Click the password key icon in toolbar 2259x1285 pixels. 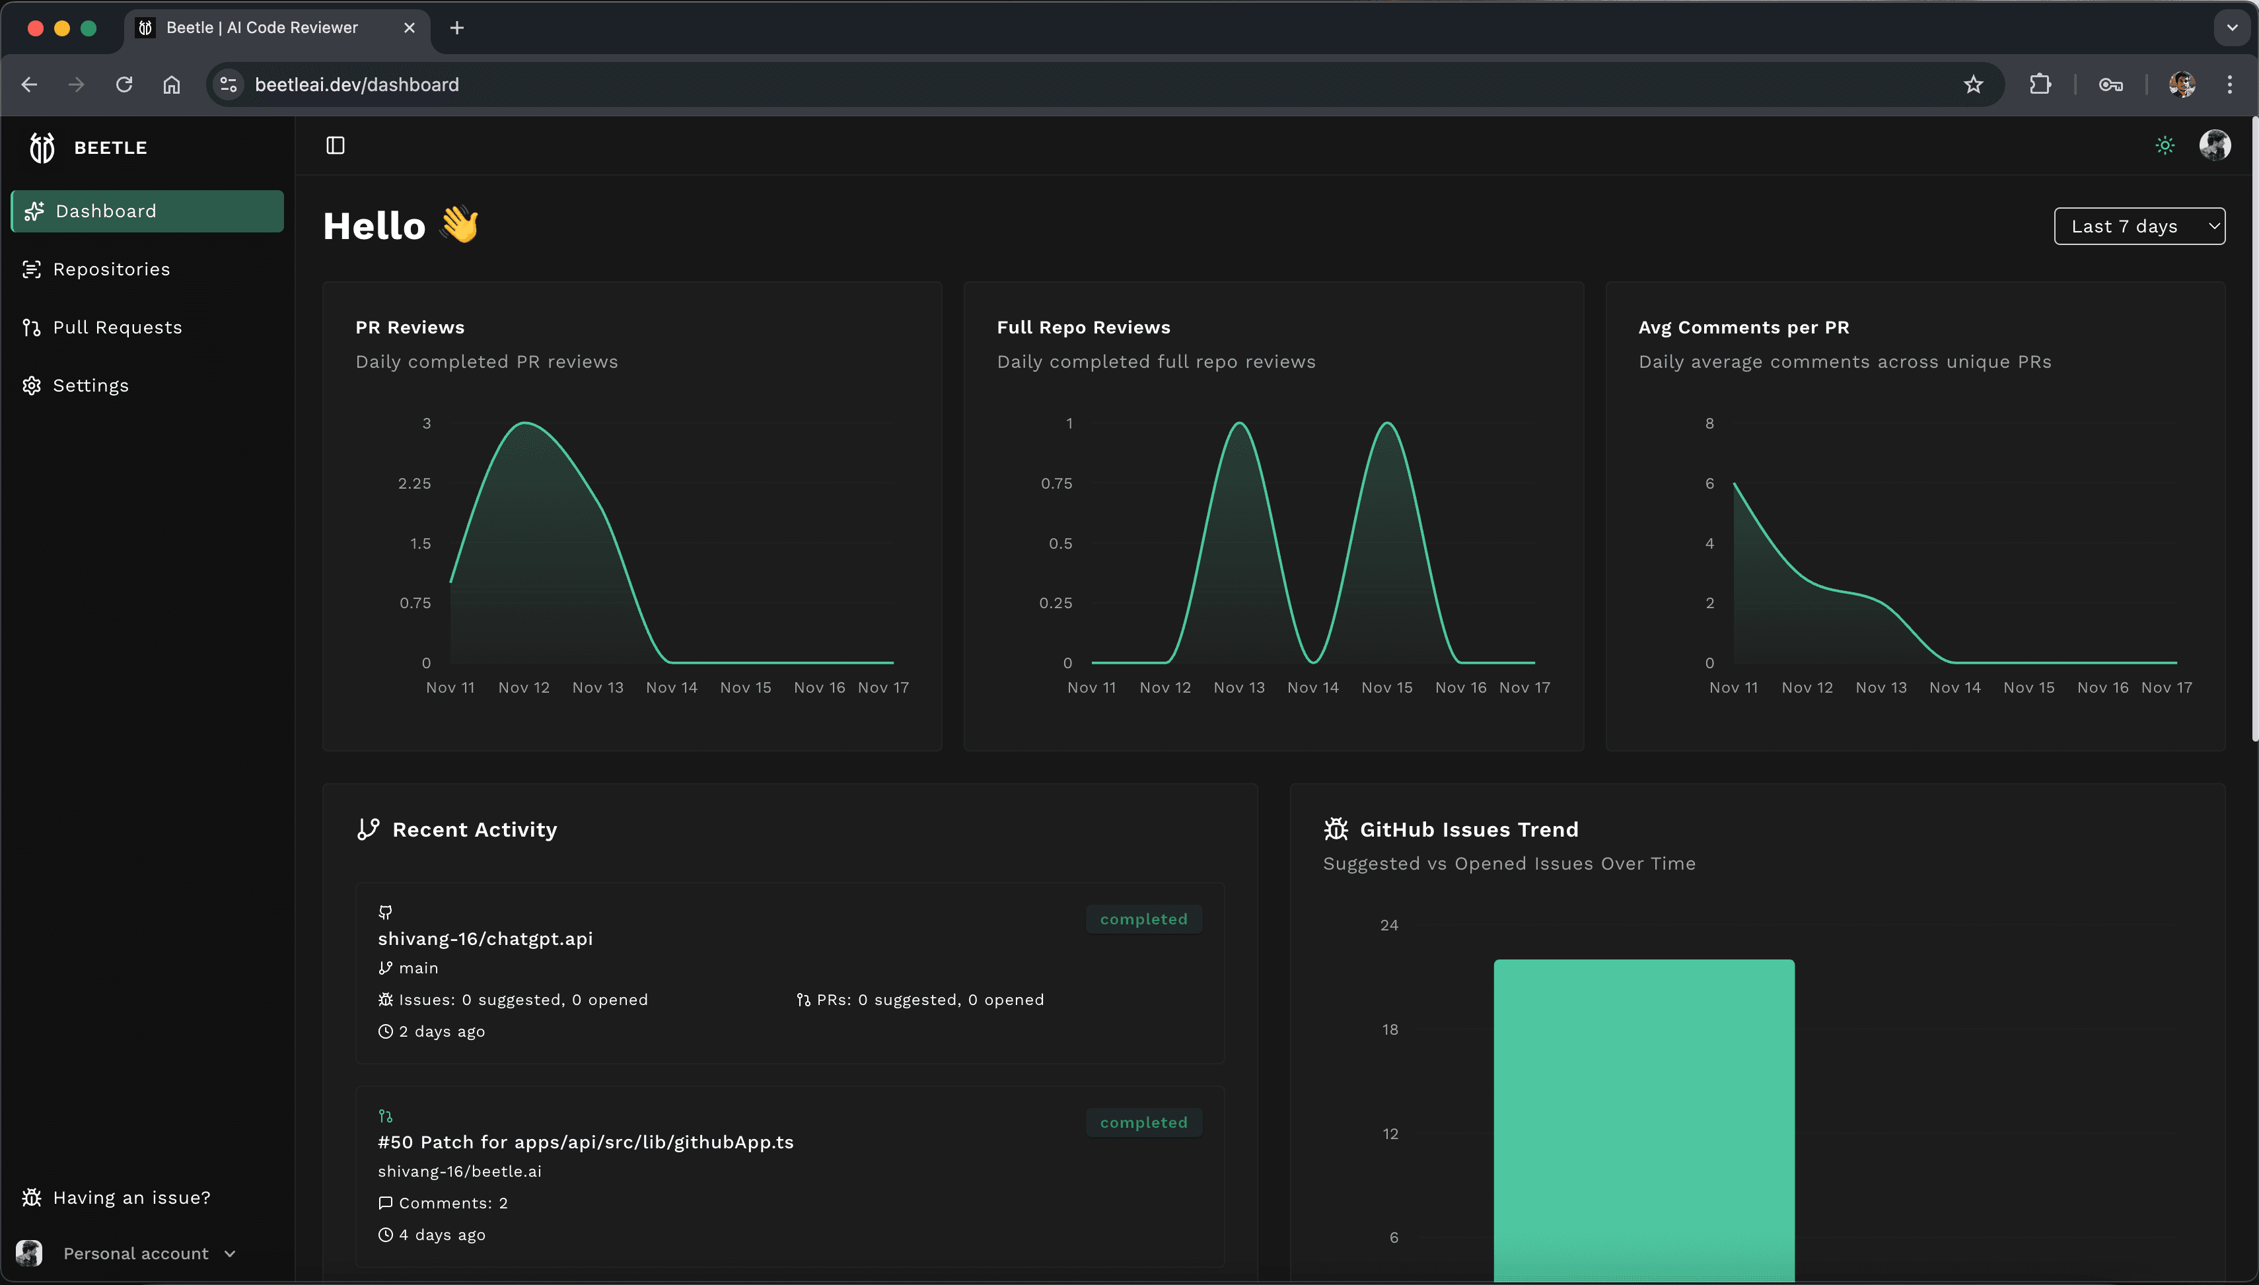click(x=2110, y=85)
